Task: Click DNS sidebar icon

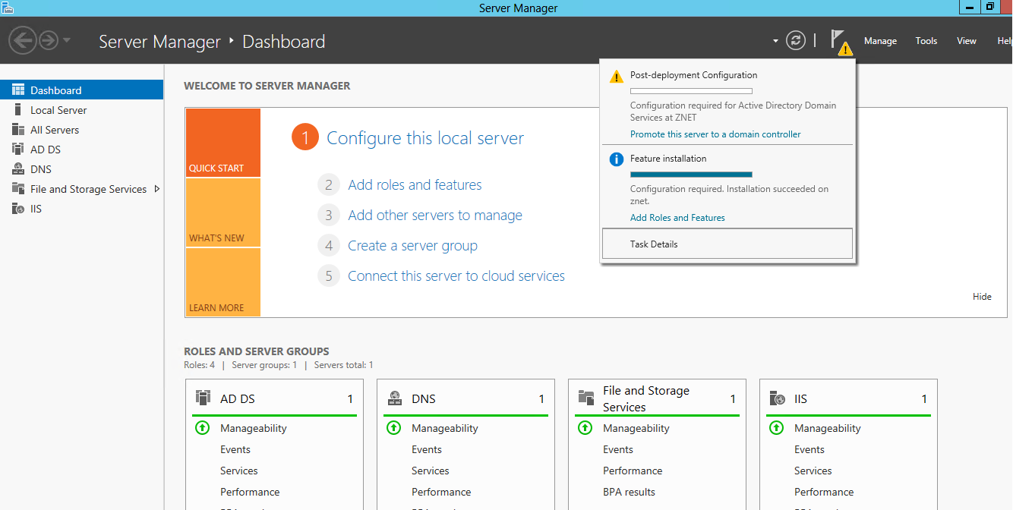Action: click(x=18, y=169)
